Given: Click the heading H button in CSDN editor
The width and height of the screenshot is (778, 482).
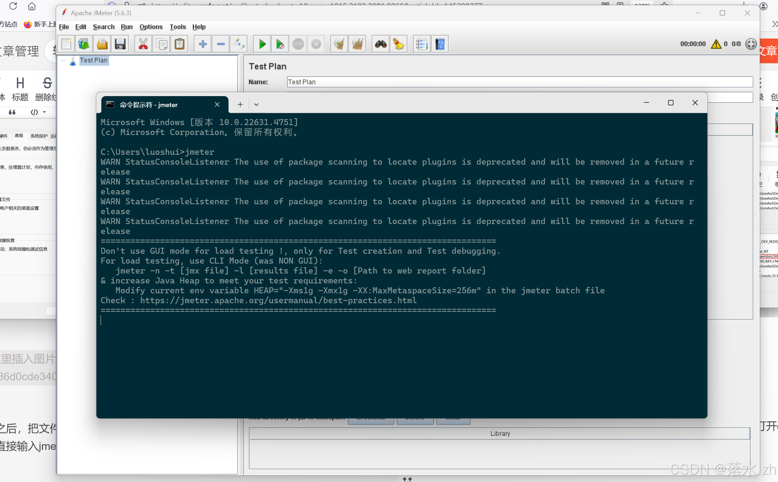Looking at the screenshot, I should coord(20,89).
